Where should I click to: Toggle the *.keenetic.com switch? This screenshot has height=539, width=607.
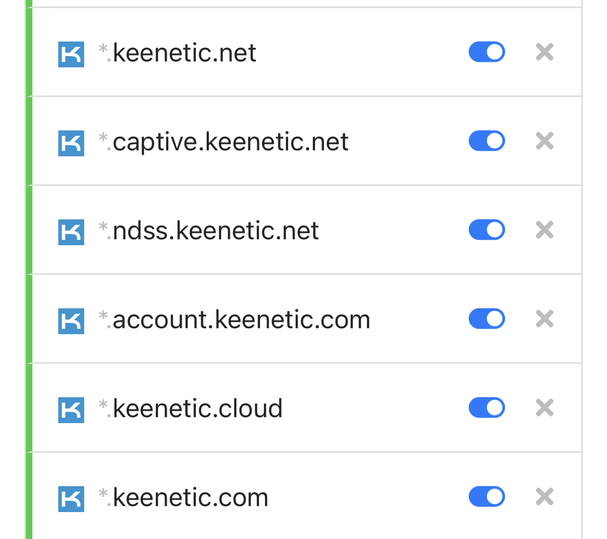tap(487, 496)
